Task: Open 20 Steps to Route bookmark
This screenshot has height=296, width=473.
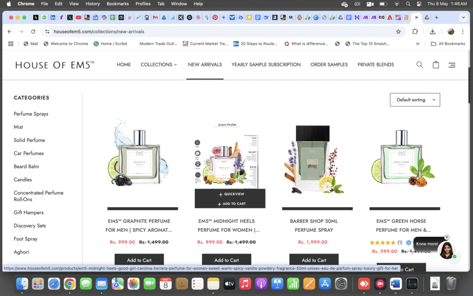Action: click(255, 44)
